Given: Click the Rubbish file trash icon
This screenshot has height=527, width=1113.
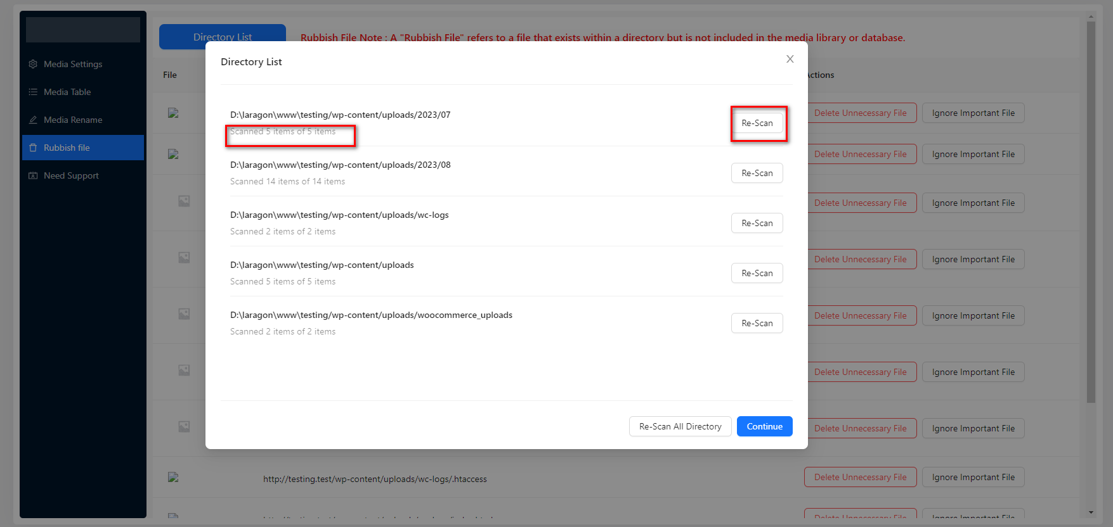Looking at the screenshot, I should click(x=33, y=148).
